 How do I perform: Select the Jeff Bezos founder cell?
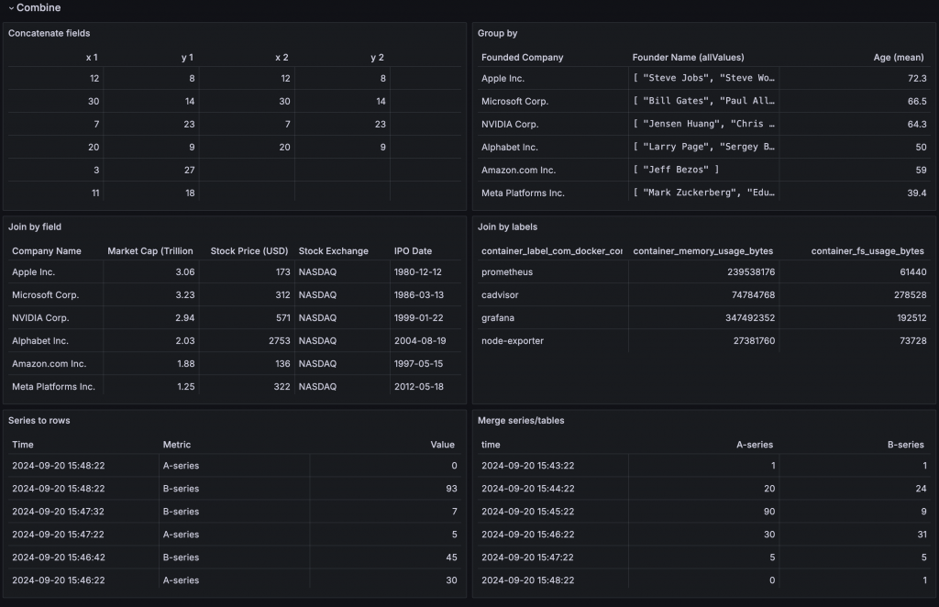(703, 170)
